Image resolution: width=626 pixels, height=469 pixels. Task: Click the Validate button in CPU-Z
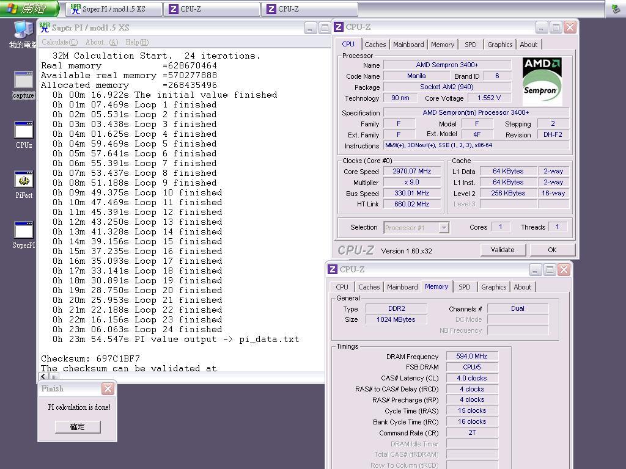[x=503, y=250]
